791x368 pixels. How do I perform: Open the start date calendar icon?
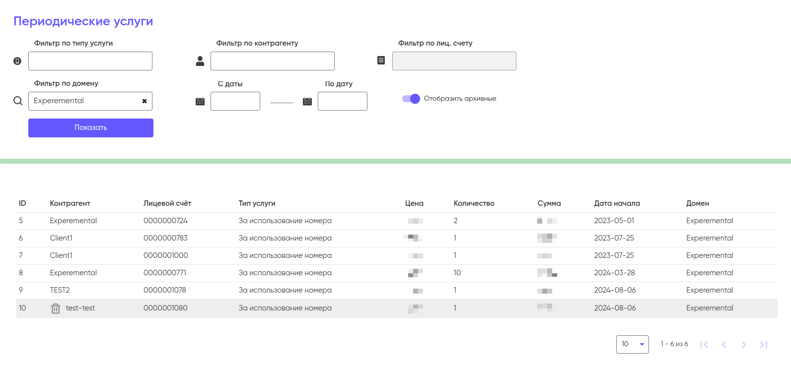[x=200, y=101]
